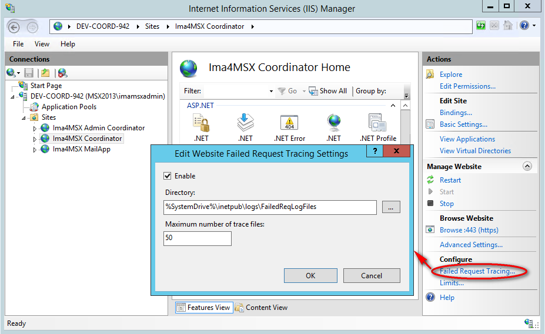
Task: Click the Save icon in Connections toolbar
Action: [29, 73]
